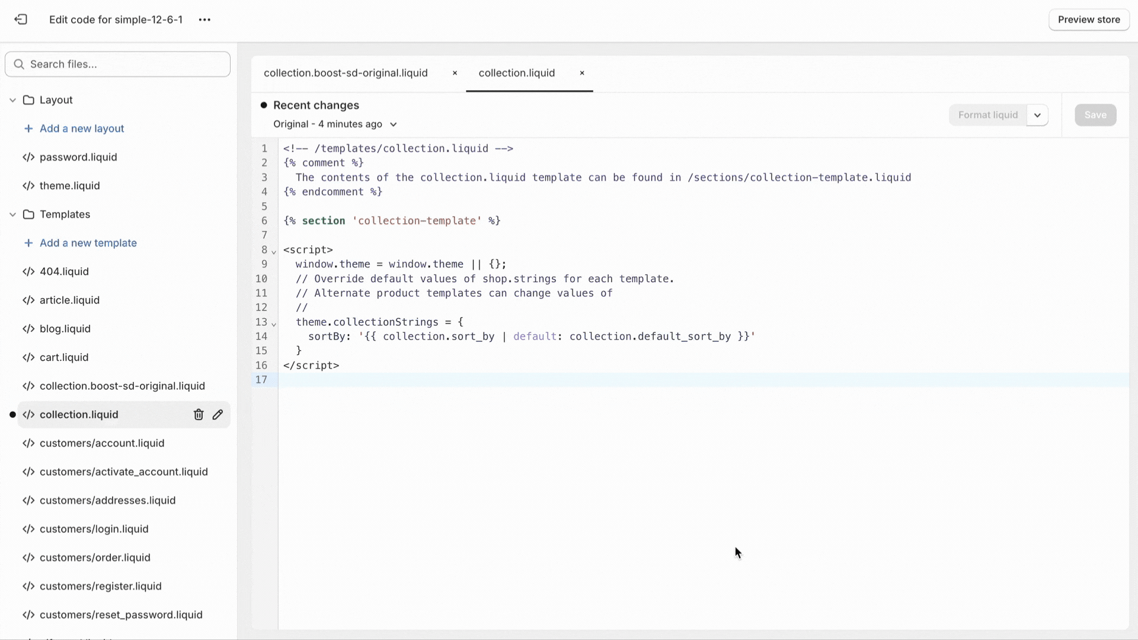
Task: Collapse the Layout folder
Action: [12, 100]
